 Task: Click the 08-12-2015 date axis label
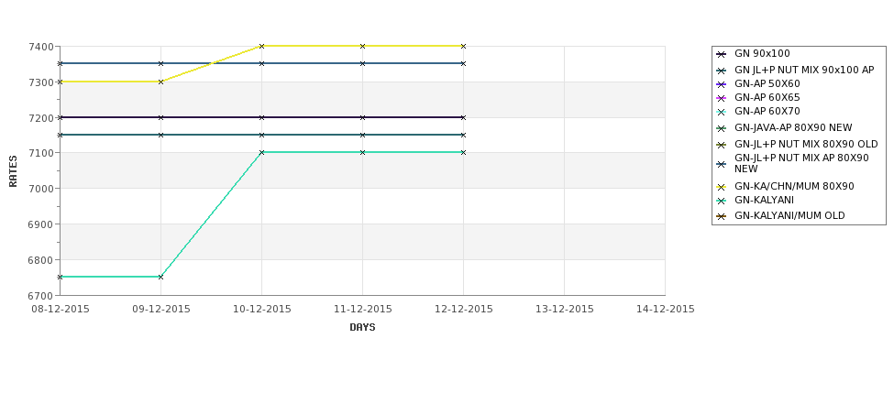(x=60, y=310)
